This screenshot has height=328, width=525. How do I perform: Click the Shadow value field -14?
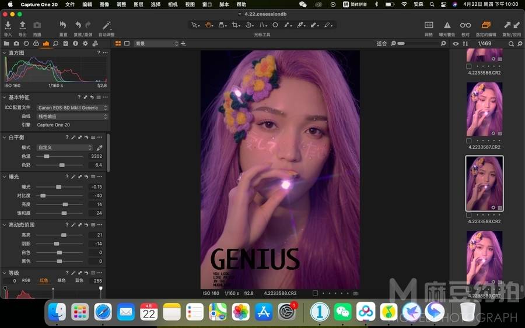pos(96,244)
